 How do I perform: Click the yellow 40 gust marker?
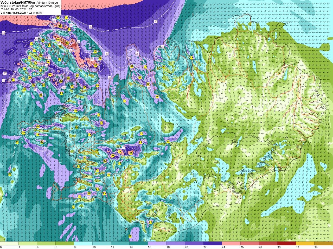coord(60,26)
